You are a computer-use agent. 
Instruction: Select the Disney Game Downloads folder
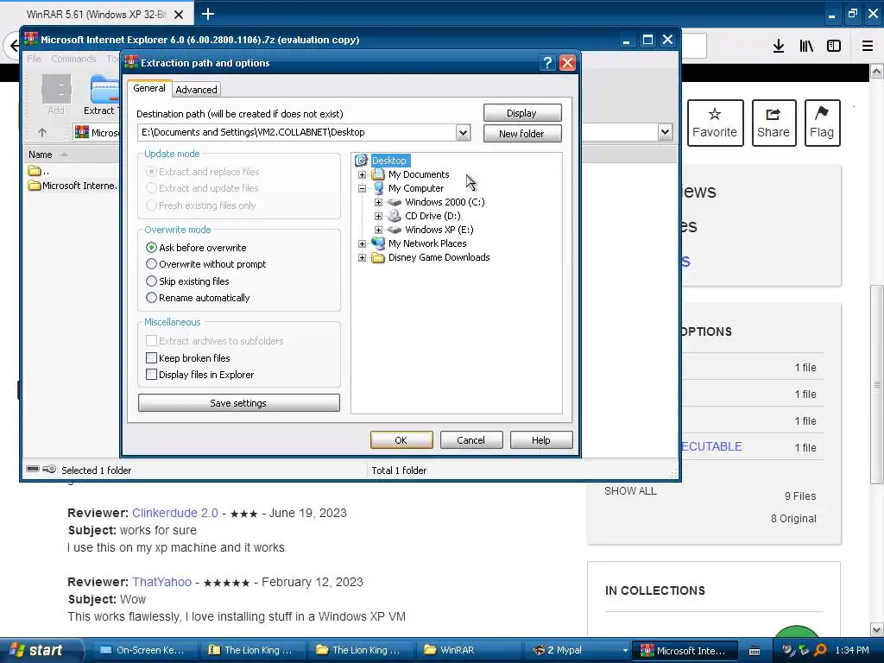click(x=439, y=257)
